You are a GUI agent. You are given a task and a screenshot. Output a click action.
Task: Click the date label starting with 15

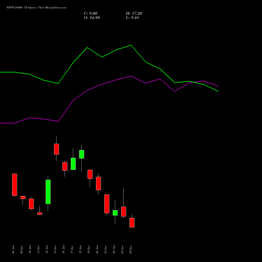pyautogui.click(x=55, y=249)
